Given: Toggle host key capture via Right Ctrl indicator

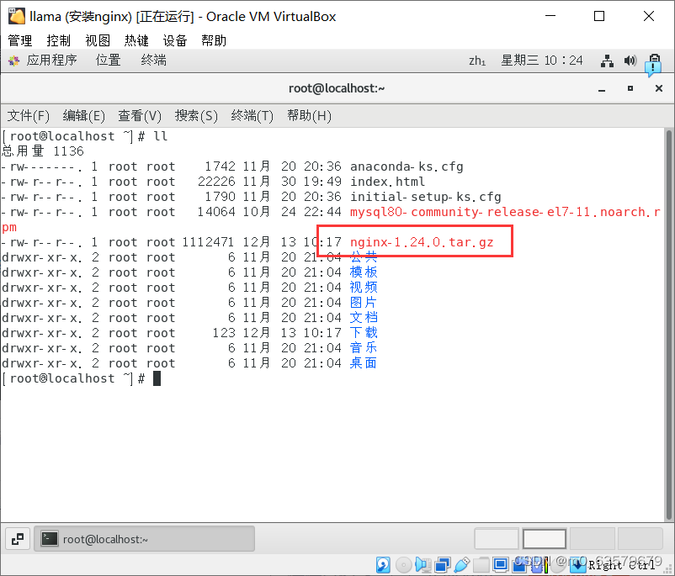Looking at the screenshot, I should coord(625,564).
